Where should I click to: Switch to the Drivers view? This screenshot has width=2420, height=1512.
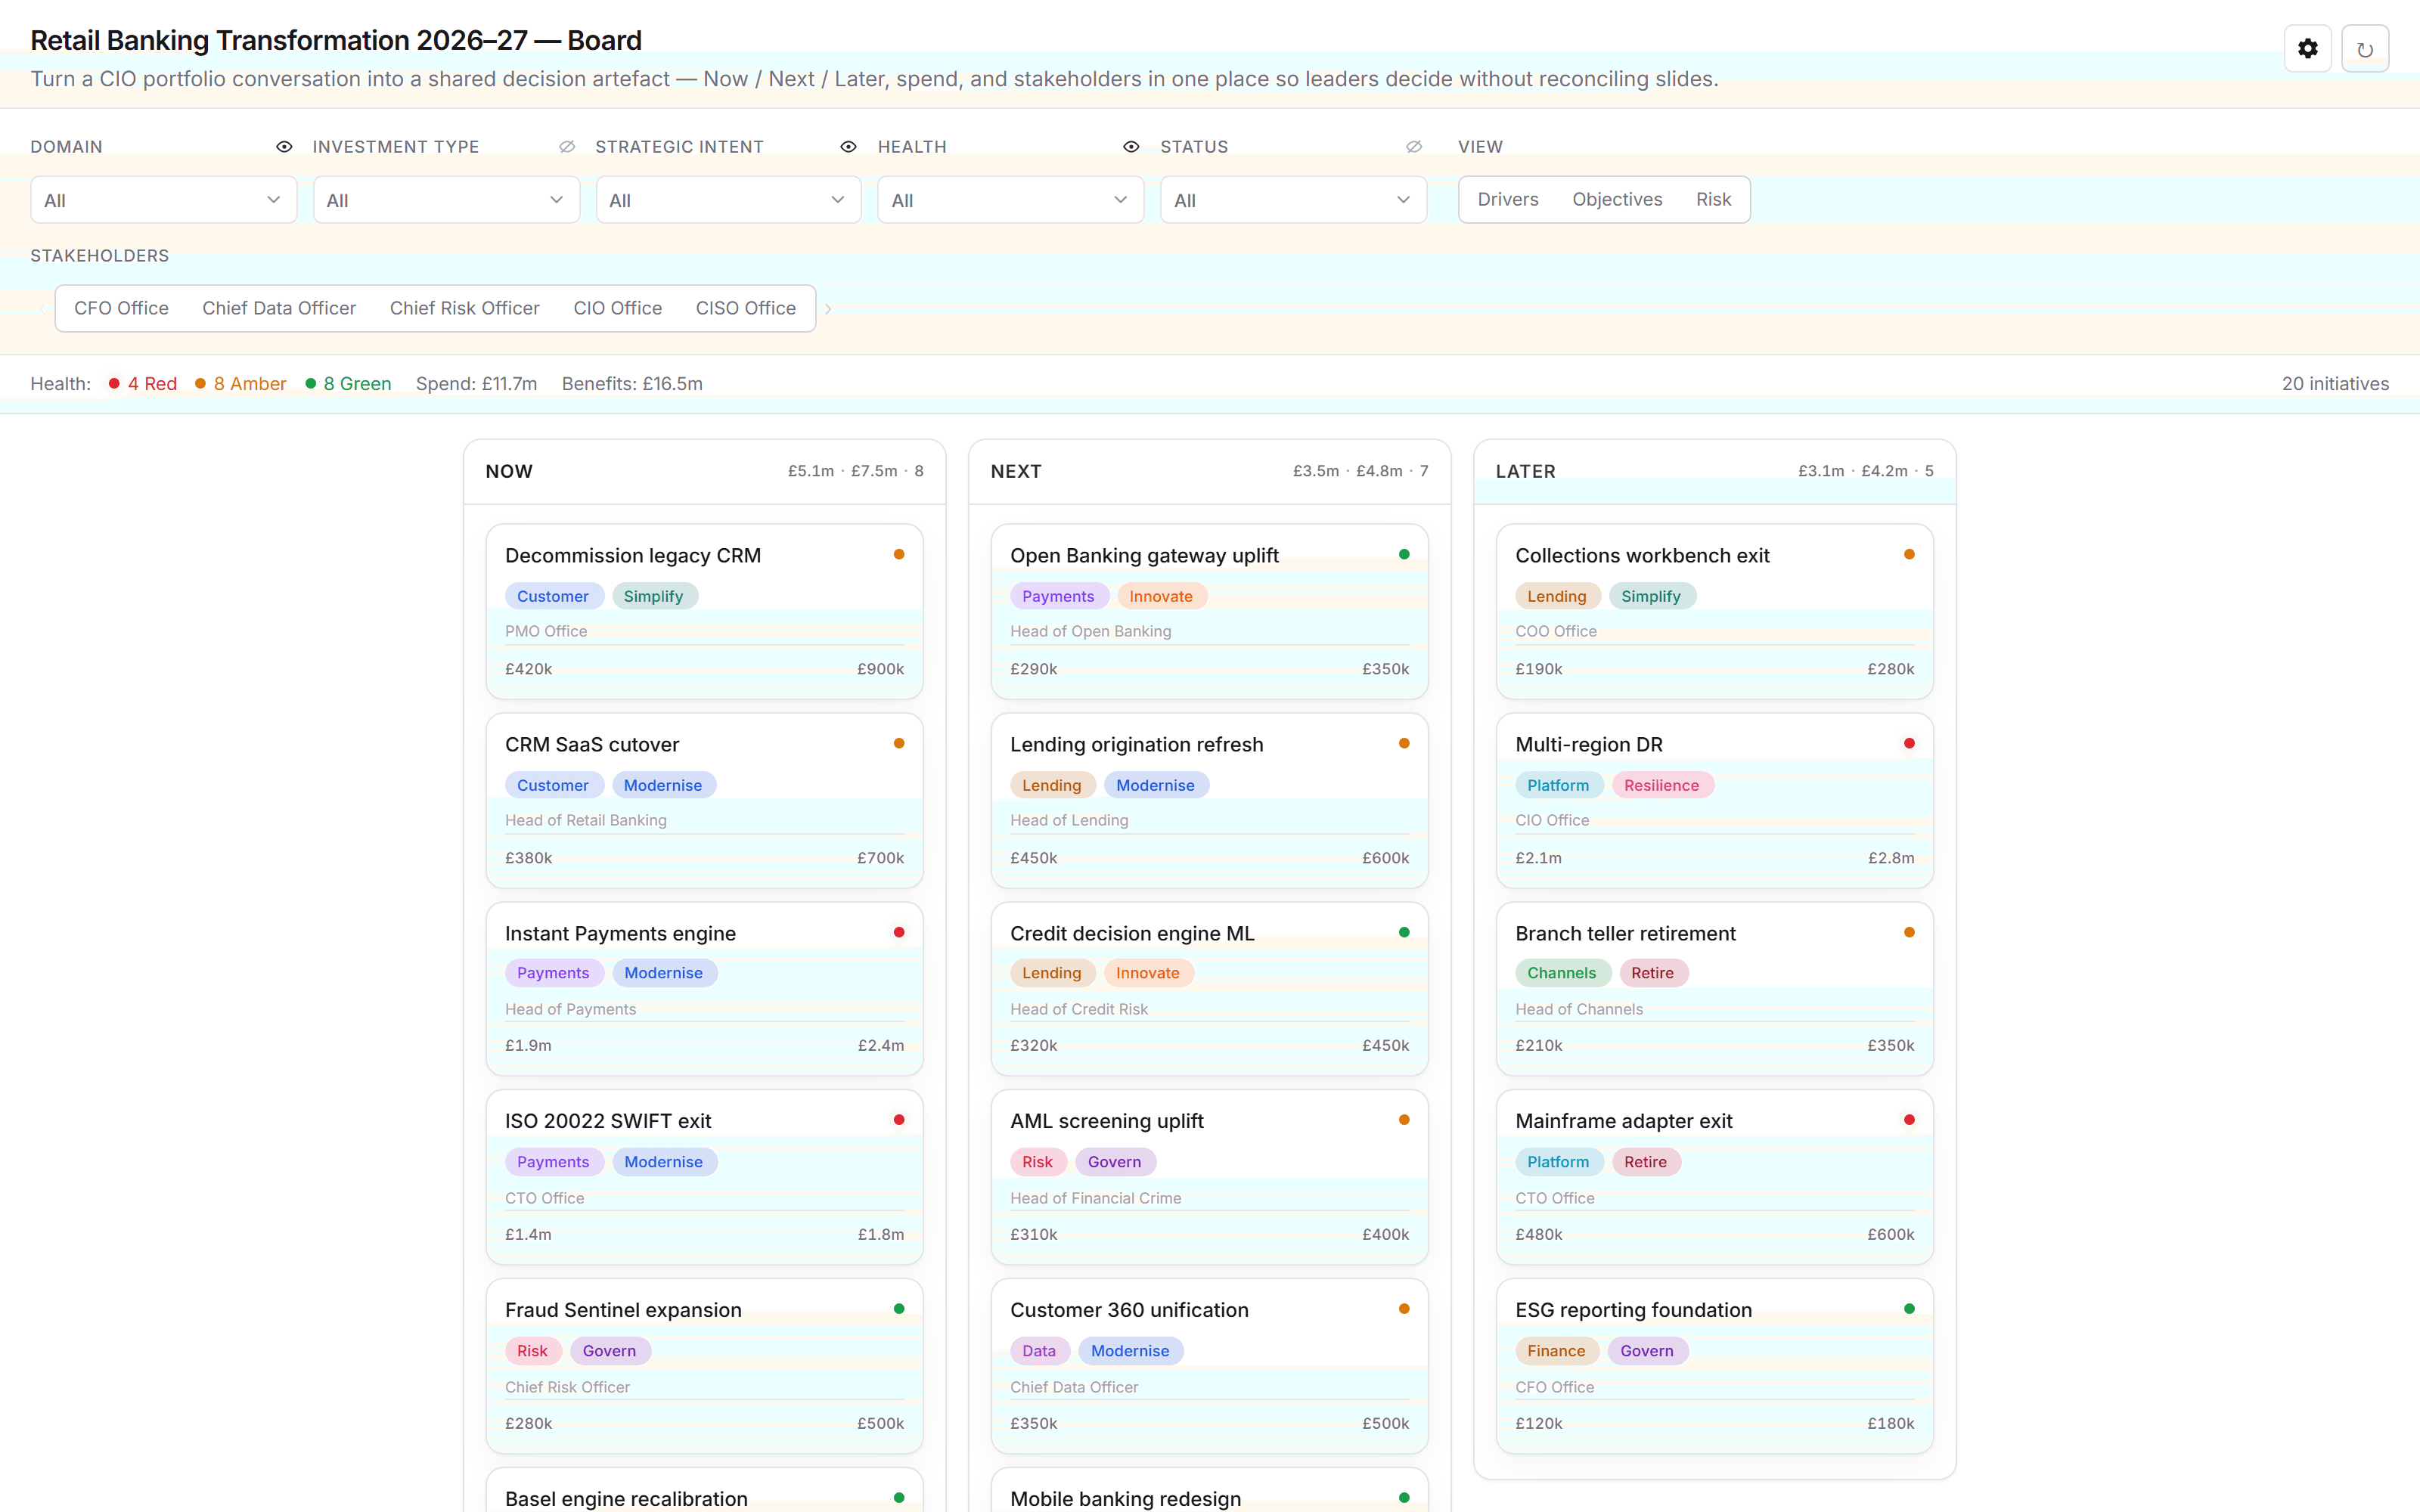click(x=1508, y=200)
